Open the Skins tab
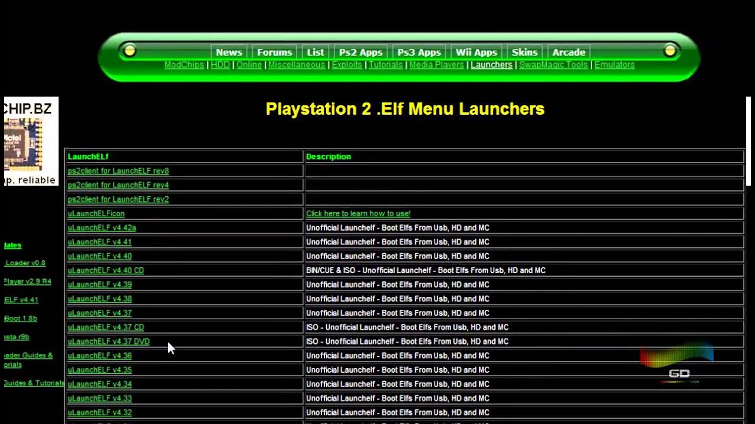 pos(525,52)
